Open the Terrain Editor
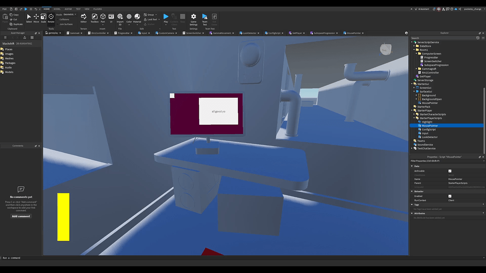Viewport: 486px width, 273px height. point(84,18)
